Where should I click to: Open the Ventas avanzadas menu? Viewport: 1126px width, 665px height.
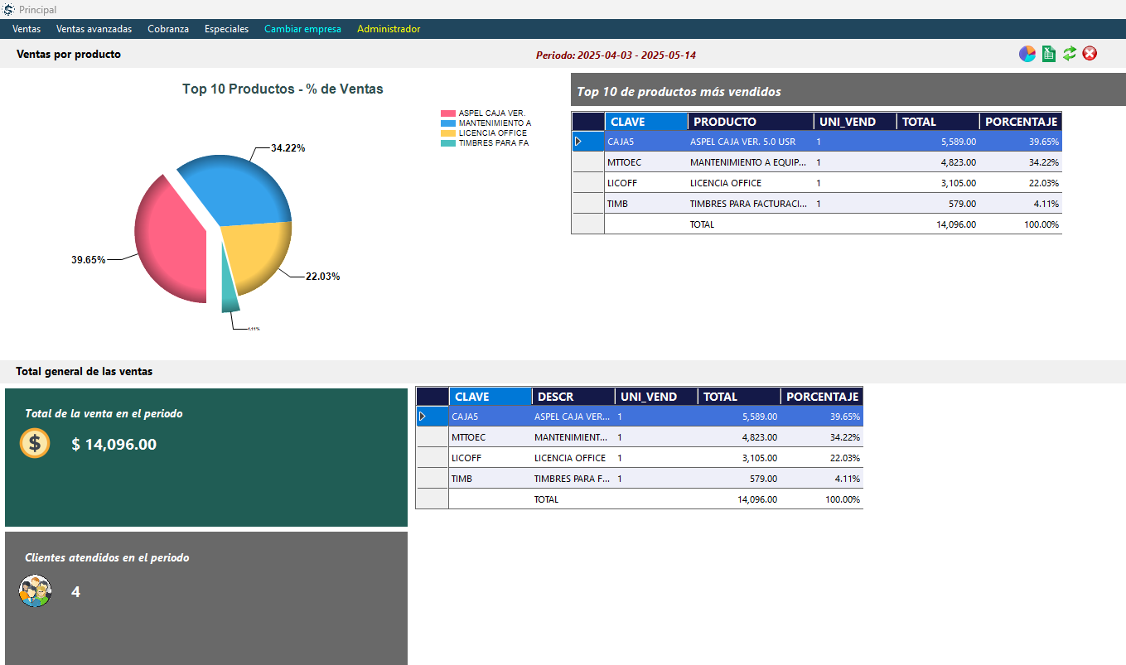pos(94,29)
